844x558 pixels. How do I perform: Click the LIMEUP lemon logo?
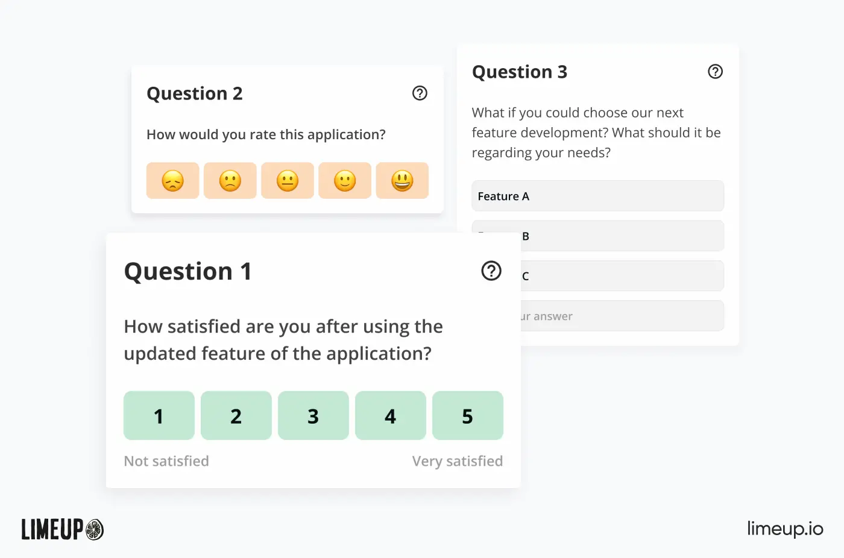click(61, 530)
